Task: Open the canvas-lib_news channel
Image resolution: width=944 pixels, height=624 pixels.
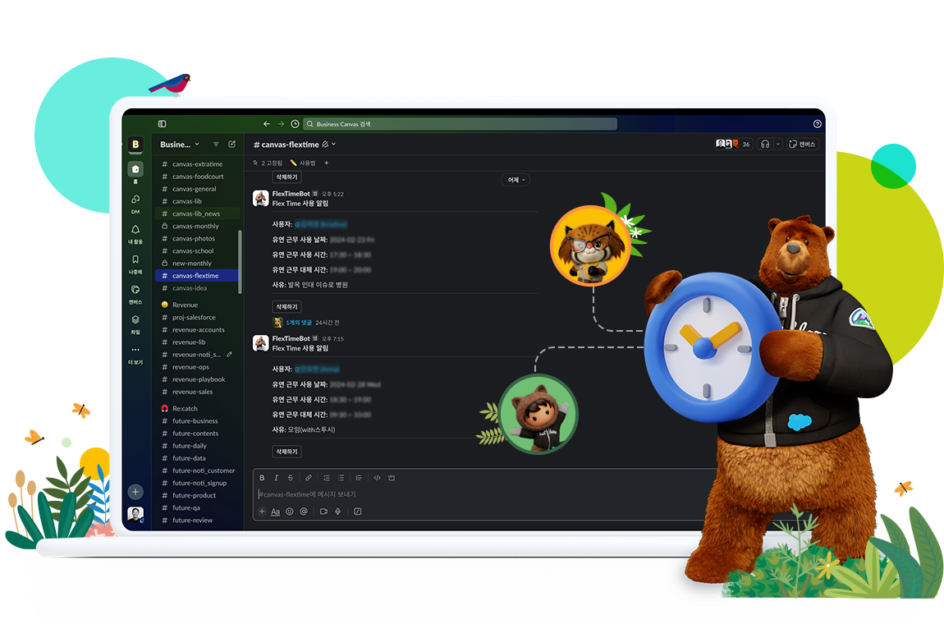Action: pyautogui.click(x=198, y=213)
